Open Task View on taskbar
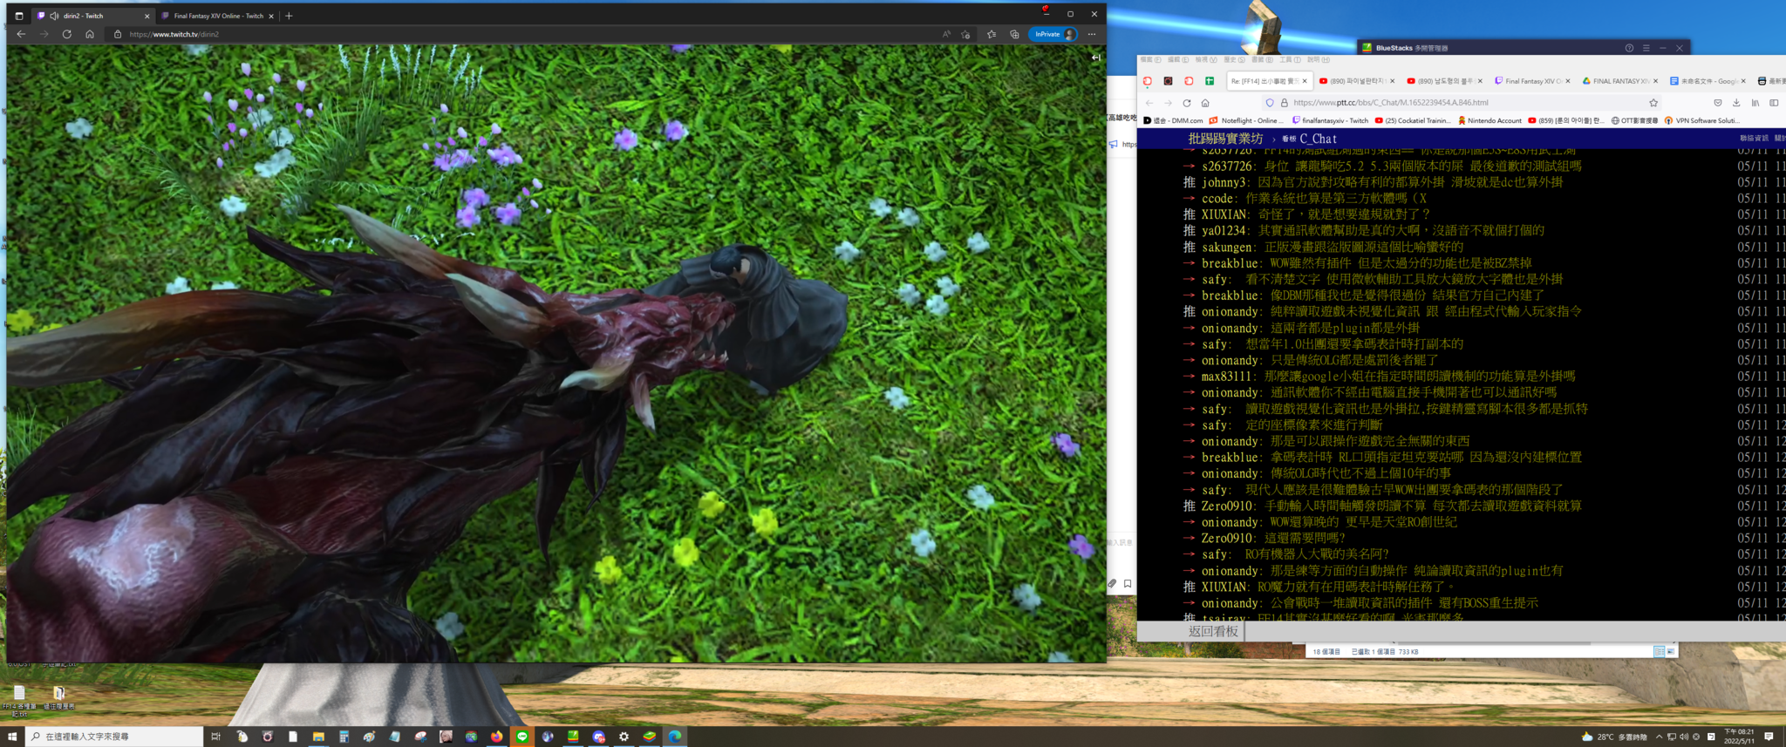The height and width of the screenshot is (747, 1786). click(x=215, y=737)
